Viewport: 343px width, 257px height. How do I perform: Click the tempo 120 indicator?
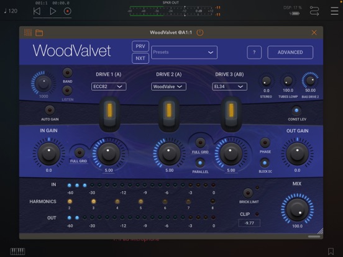(11, 11)
